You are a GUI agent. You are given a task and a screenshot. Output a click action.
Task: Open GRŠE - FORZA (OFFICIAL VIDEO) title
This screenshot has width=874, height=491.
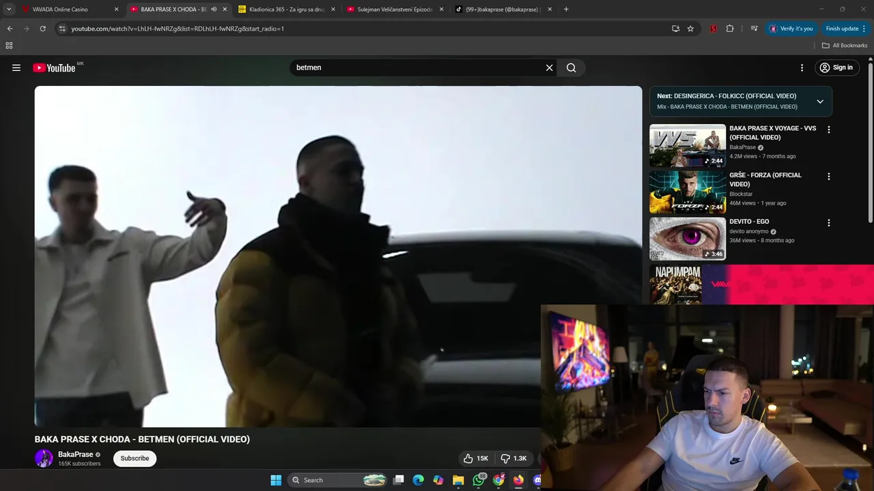765,179
